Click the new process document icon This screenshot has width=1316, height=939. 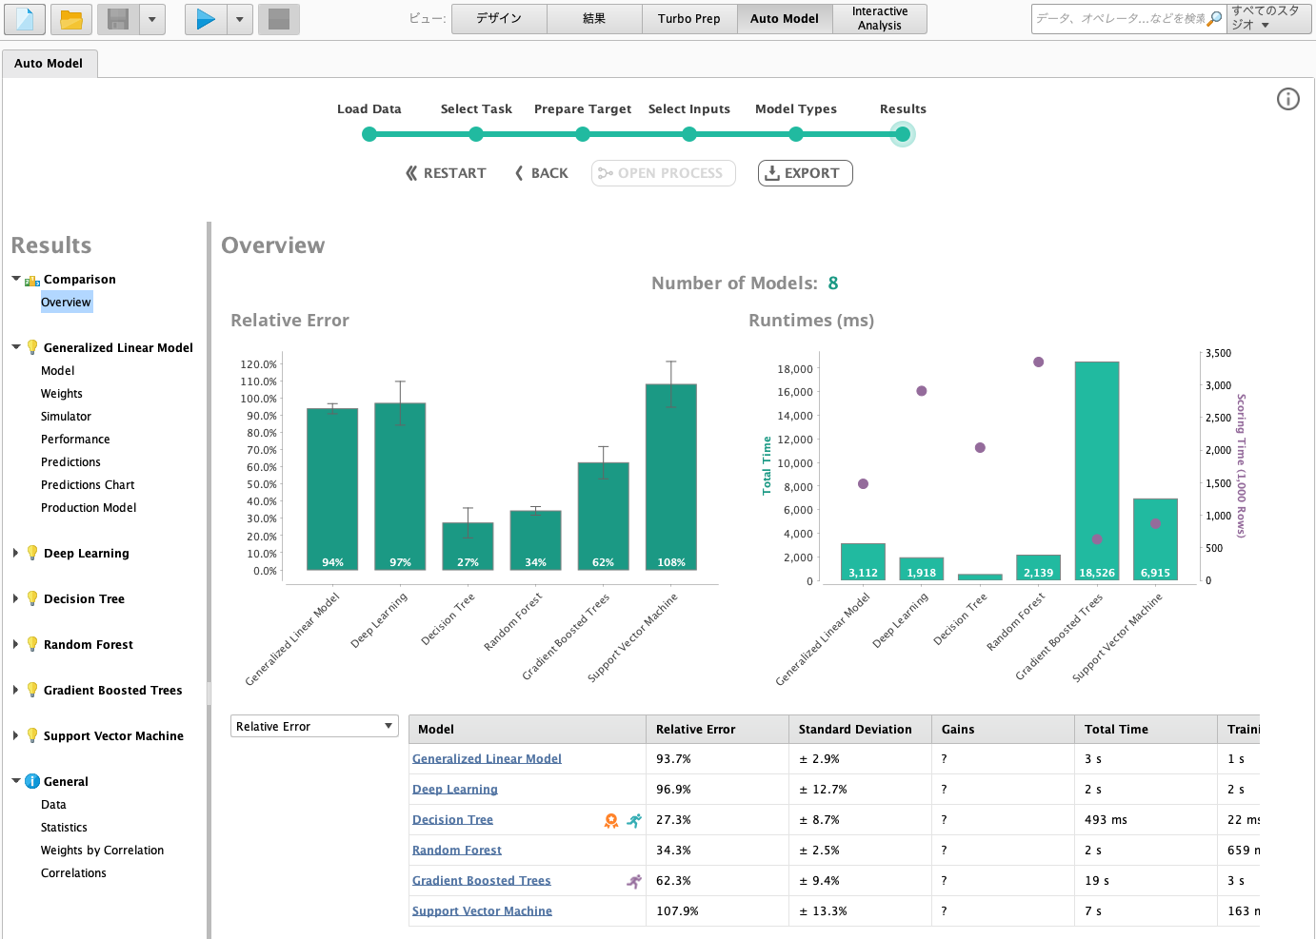point(24,19)
